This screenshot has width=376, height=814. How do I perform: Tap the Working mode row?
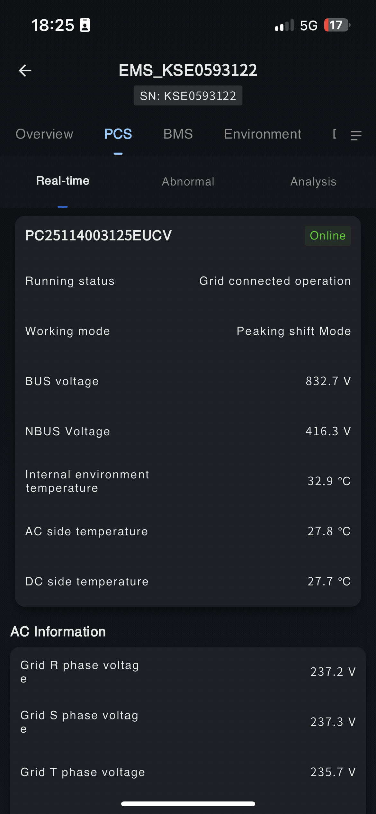coord(188,331)
